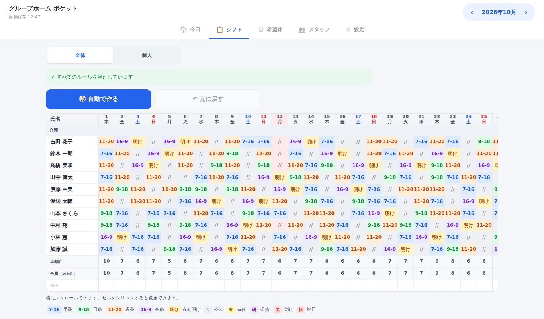The height and width of the screenshot is (319, 544).
Task: Click the 2026年10月 month label
Action: [x=499, y=12]
